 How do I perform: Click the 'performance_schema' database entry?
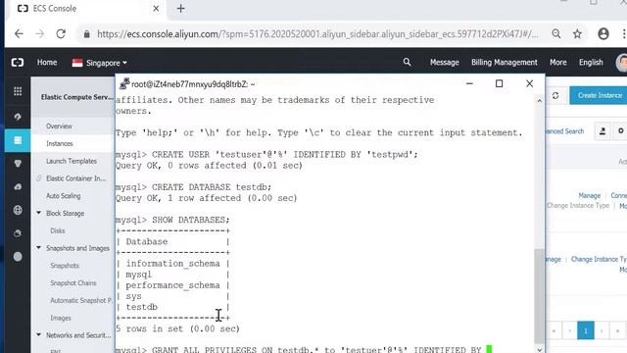pyautogui.click(x=172, y=285)
